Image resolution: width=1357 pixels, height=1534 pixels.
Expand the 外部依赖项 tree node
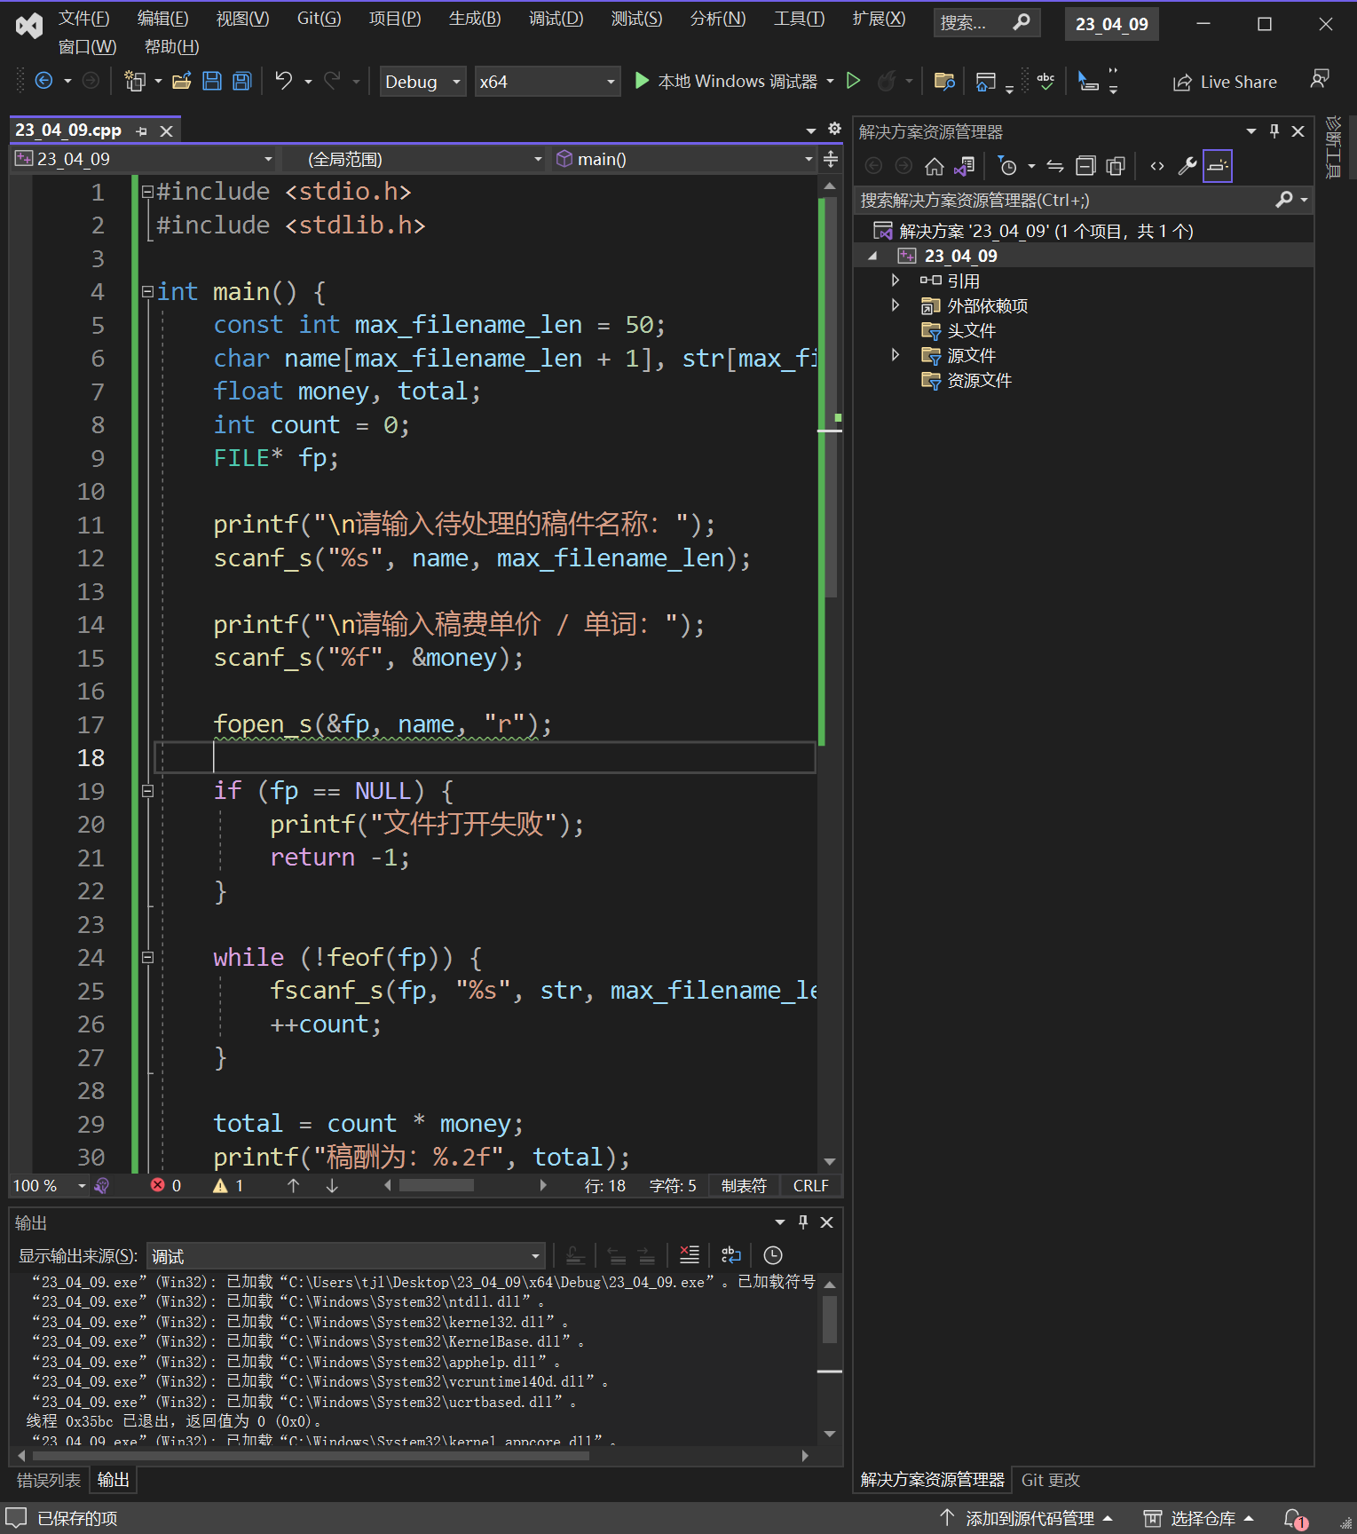[x=895, y=305]
